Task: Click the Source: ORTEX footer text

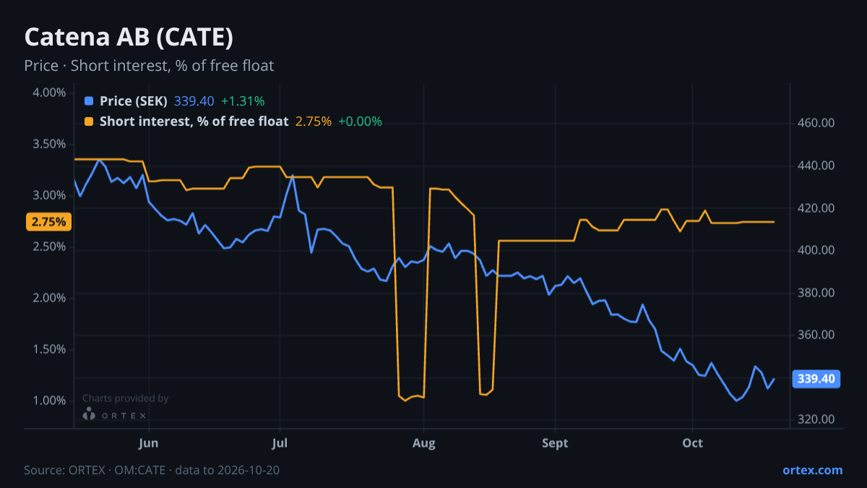Action: tap(152, 470)
